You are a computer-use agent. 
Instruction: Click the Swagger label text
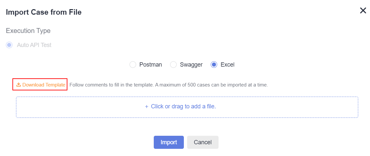pyautogui.click(x=191, y=65)
